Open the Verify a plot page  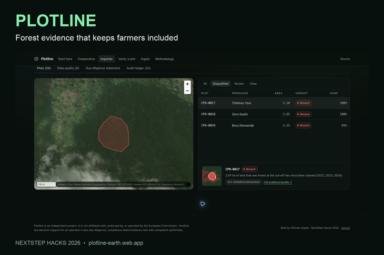pos(127,59)
